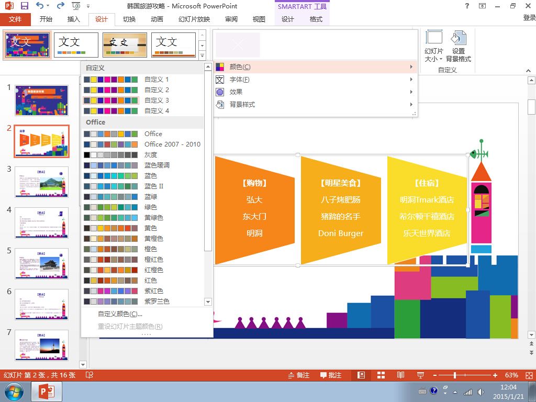Choose the Office 2007 - 2010 color scheme
This screenshot has width=536, height=402.
[x=142, y=144]
